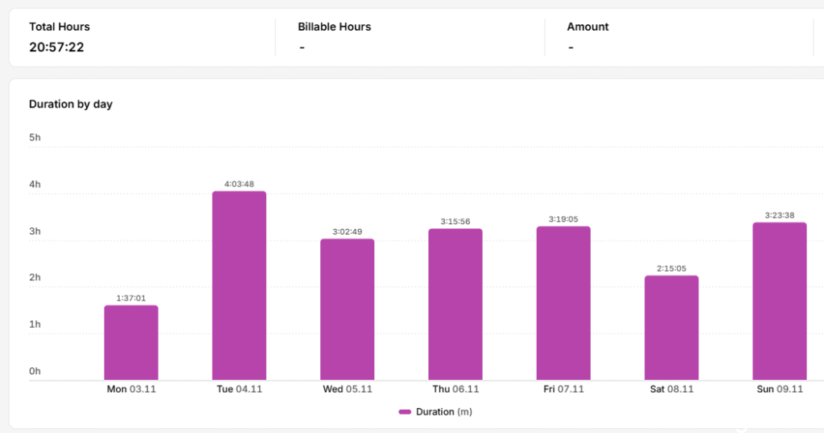Click the 2:15:05 value label
824x433 pixels.
tap(672, 269)
